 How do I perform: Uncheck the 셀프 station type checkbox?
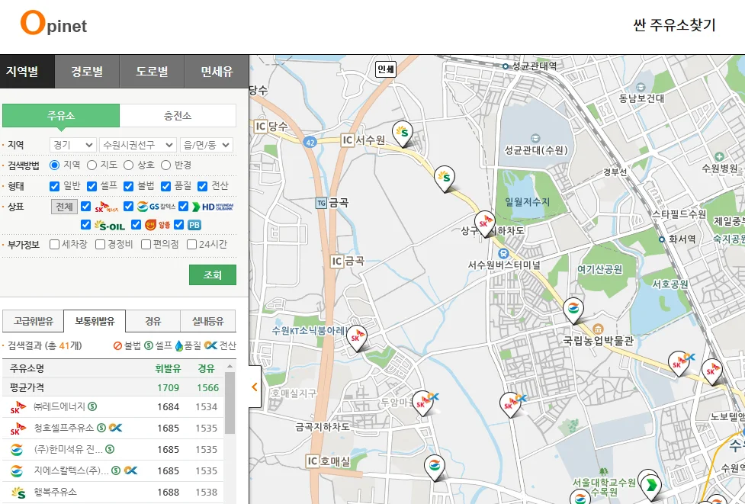click(92, 186)
